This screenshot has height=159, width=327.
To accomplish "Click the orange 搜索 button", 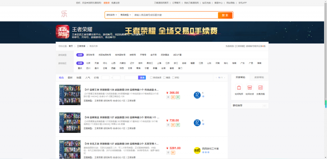I will (x=225, y=15).
